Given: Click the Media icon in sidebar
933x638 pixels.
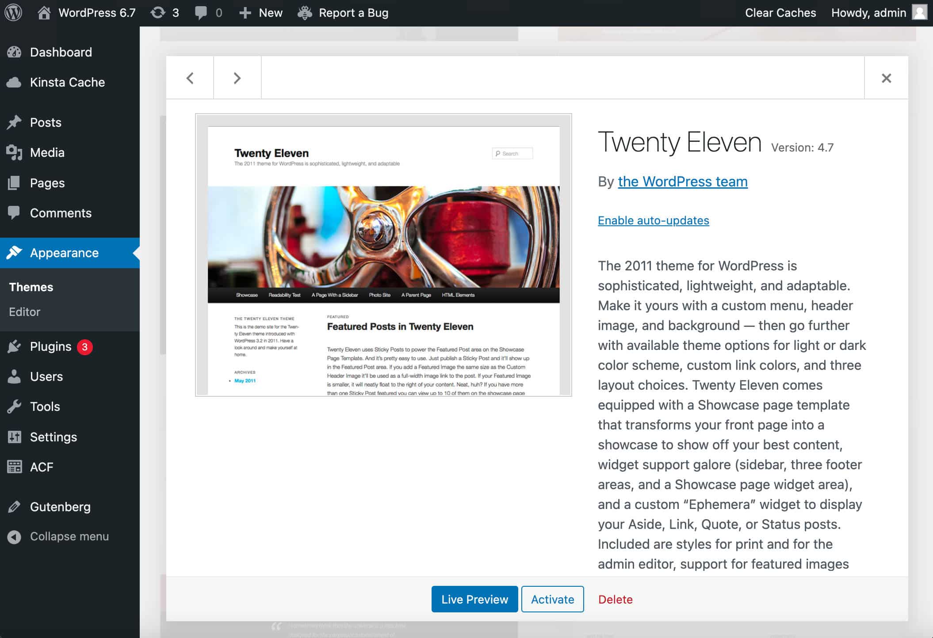Looking at the screenshot, I should click(x=15, y=152).
